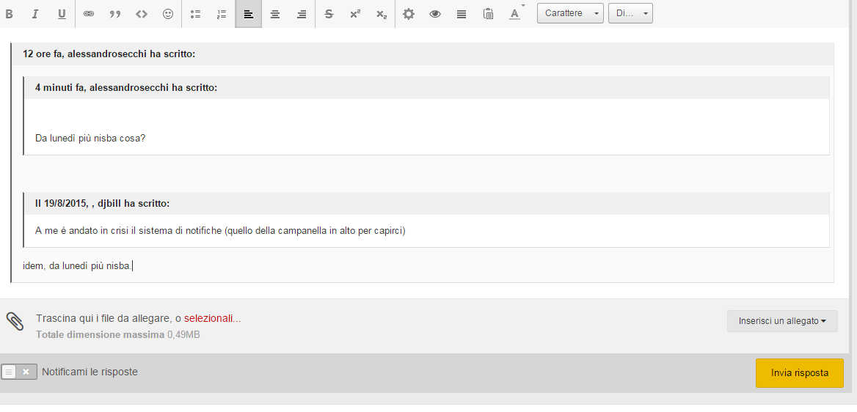The height and width of the screenshot is (412, 857).
Task: Insert a quote block
Action: (115, 14)
